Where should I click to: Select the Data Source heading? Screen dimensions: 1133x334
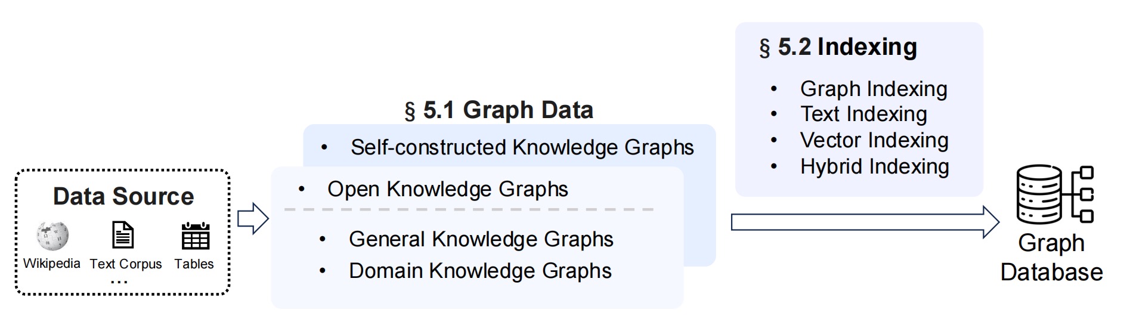coord(123,196)
